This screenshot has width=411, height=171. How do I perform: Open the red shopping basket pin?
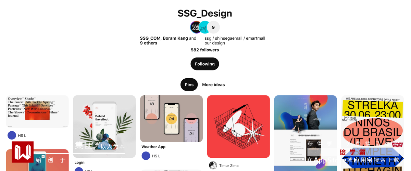[238, 127]
